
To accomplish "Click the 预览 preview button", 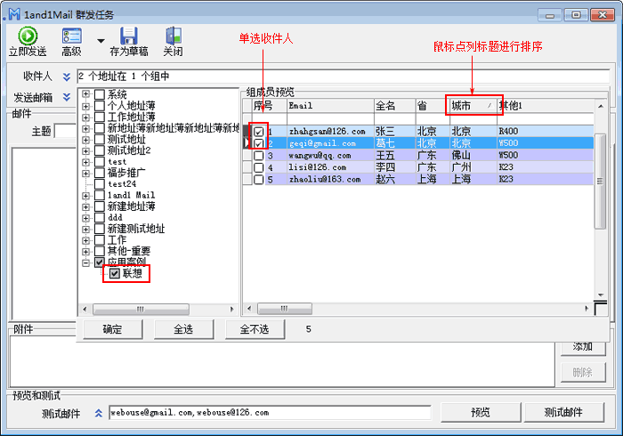I will [x=480, y=413].
